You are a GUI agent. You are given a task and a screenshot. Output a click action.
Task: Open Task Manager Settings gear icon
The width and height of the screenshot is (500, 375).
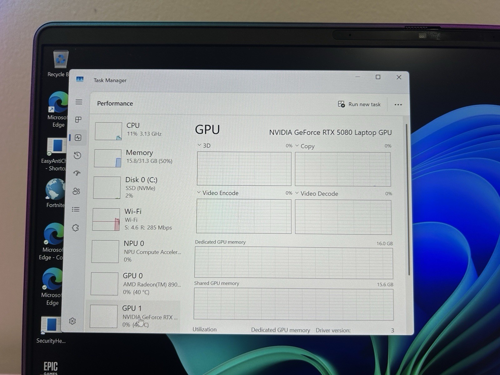point(72,321)
